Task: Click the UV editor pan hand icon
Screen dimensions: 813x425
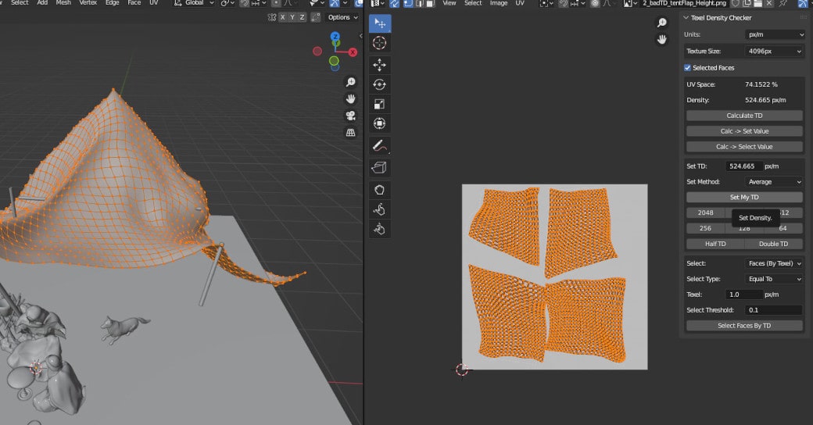Action: 662,40
